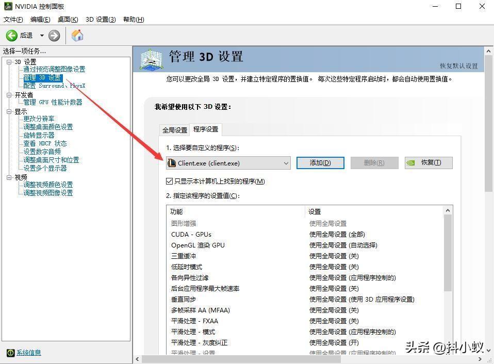The image size is (494, 364).
Task: Click settings list scroll-up arrow
Action: pyautogui.click(x=448, y=210)
